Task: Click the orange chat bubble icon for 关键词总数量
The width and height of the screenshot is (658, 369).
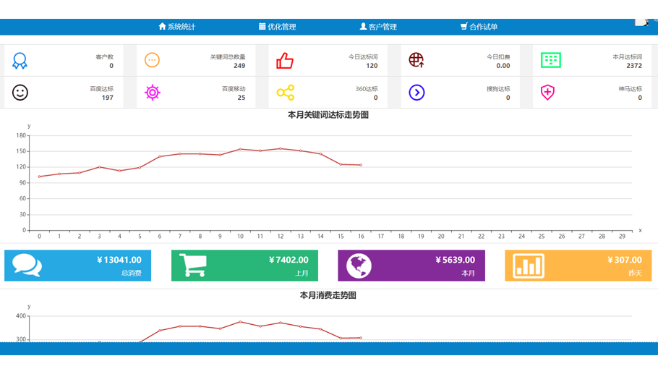Action: pyautogui.click(x=152, y=60)
